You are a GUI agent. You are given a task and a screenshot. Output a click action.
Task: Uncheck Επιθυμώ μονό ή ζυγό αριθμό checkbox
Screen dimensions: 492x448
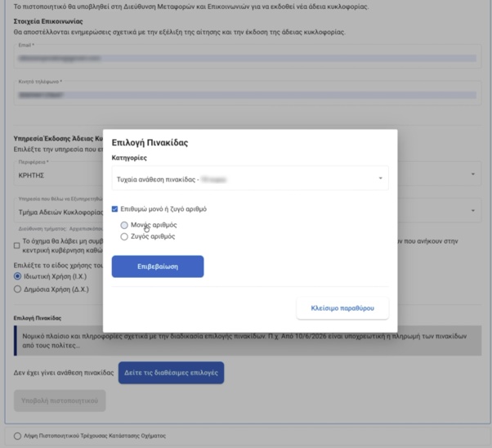tap(115, 209)
